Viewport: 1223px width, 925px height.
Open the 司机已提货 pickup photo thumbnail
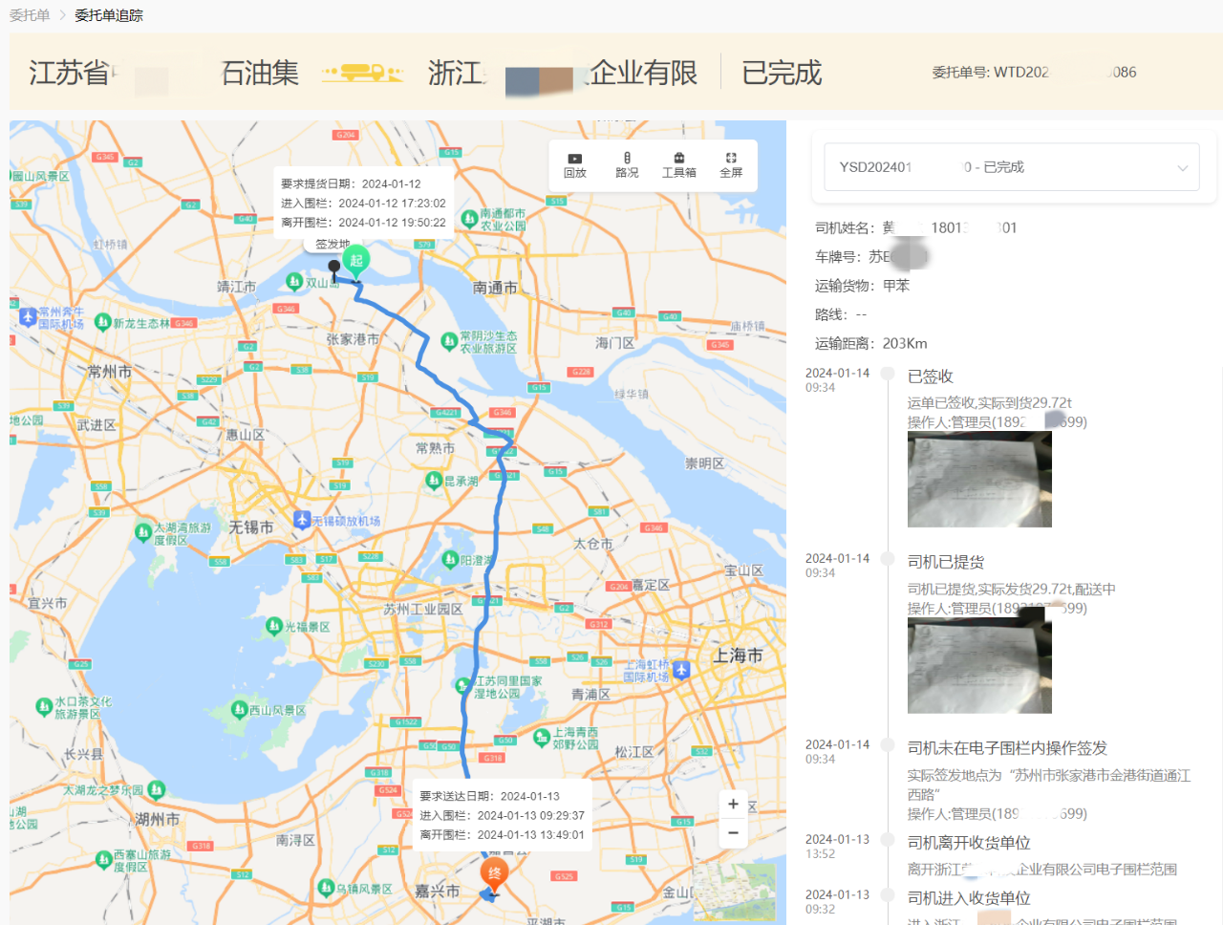pyautogui.click(x=979, y=665)
